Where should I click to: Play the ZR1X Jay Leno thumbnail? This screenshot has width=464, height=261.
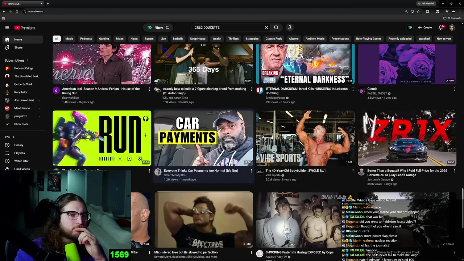pos(407,138)
